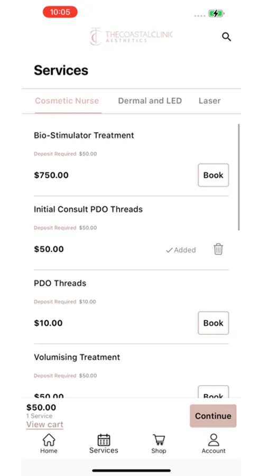Click the services list scrollbar
The height and width of the screenshot is (476, 268).
[239, 177]
